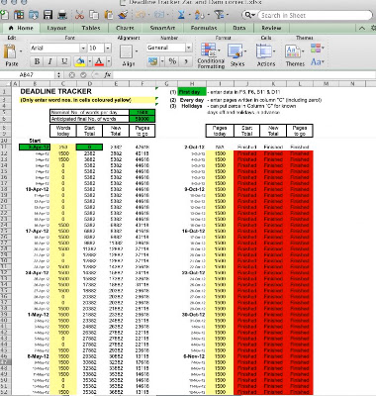Select the DEADLINE TRACKER title cell
This screenshot has height=396, width=376.
(x=55, y=91)
